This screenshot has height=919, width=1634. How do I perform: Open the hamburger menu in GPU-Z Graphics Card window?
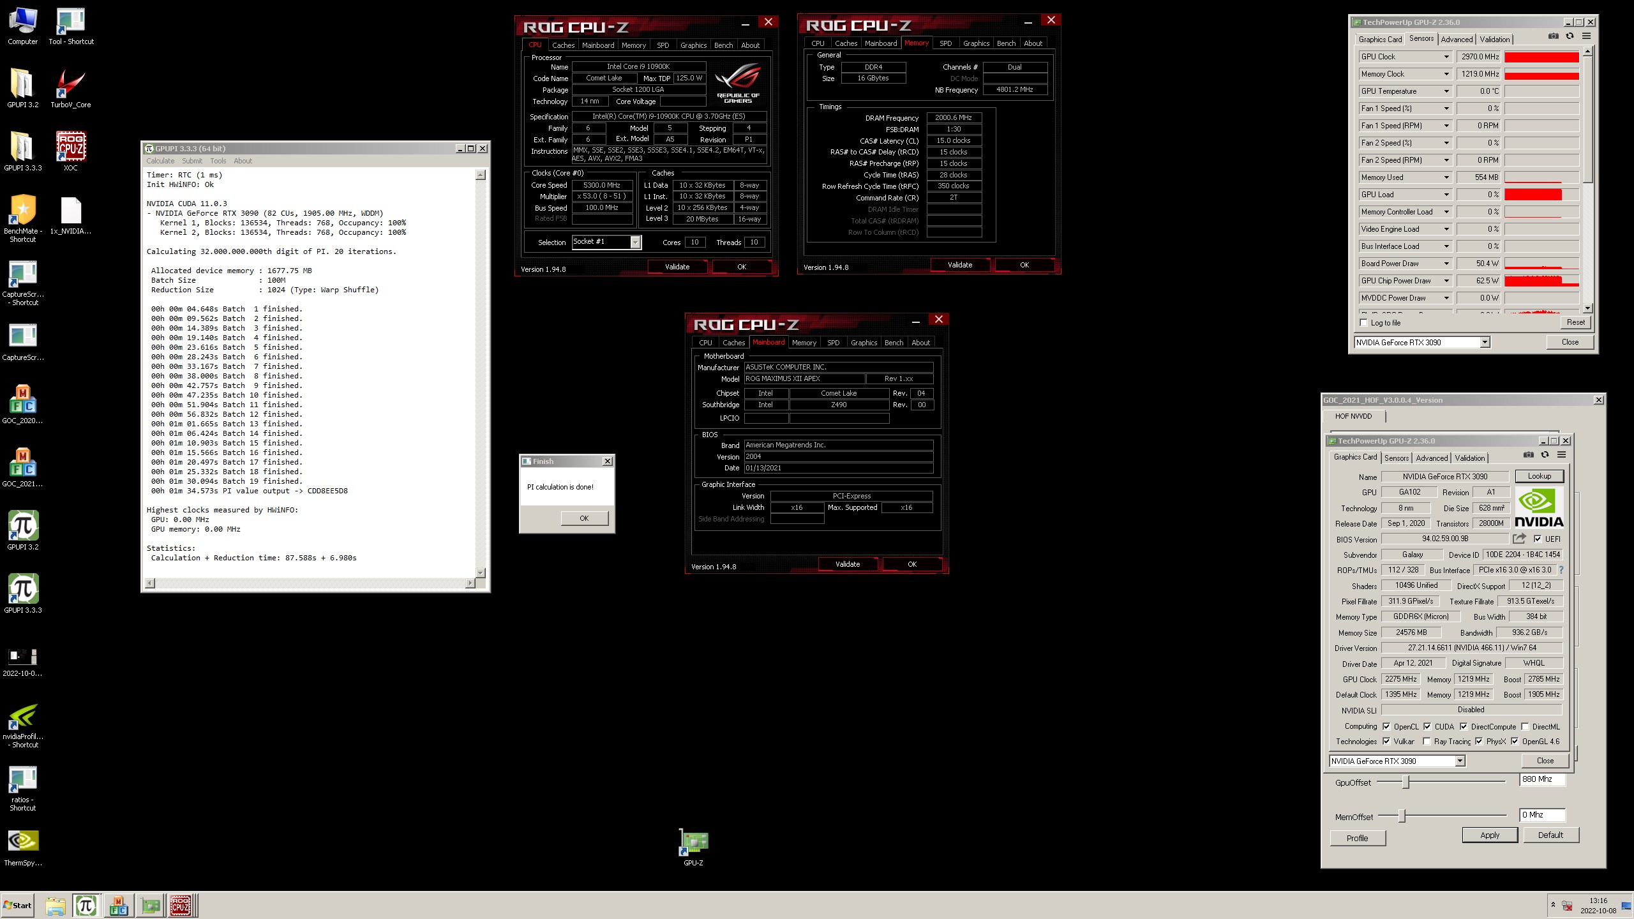coord(1561,454)
